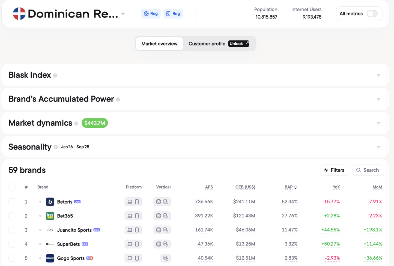Open the Customer profile tab

tap(207, 44)
